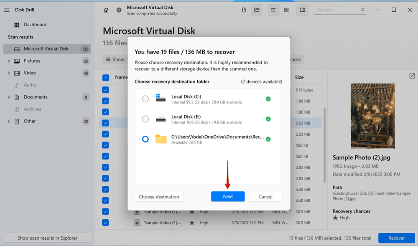Expand the Pictures category
Screen dimensions: 418x246
(x=9, y=61)
